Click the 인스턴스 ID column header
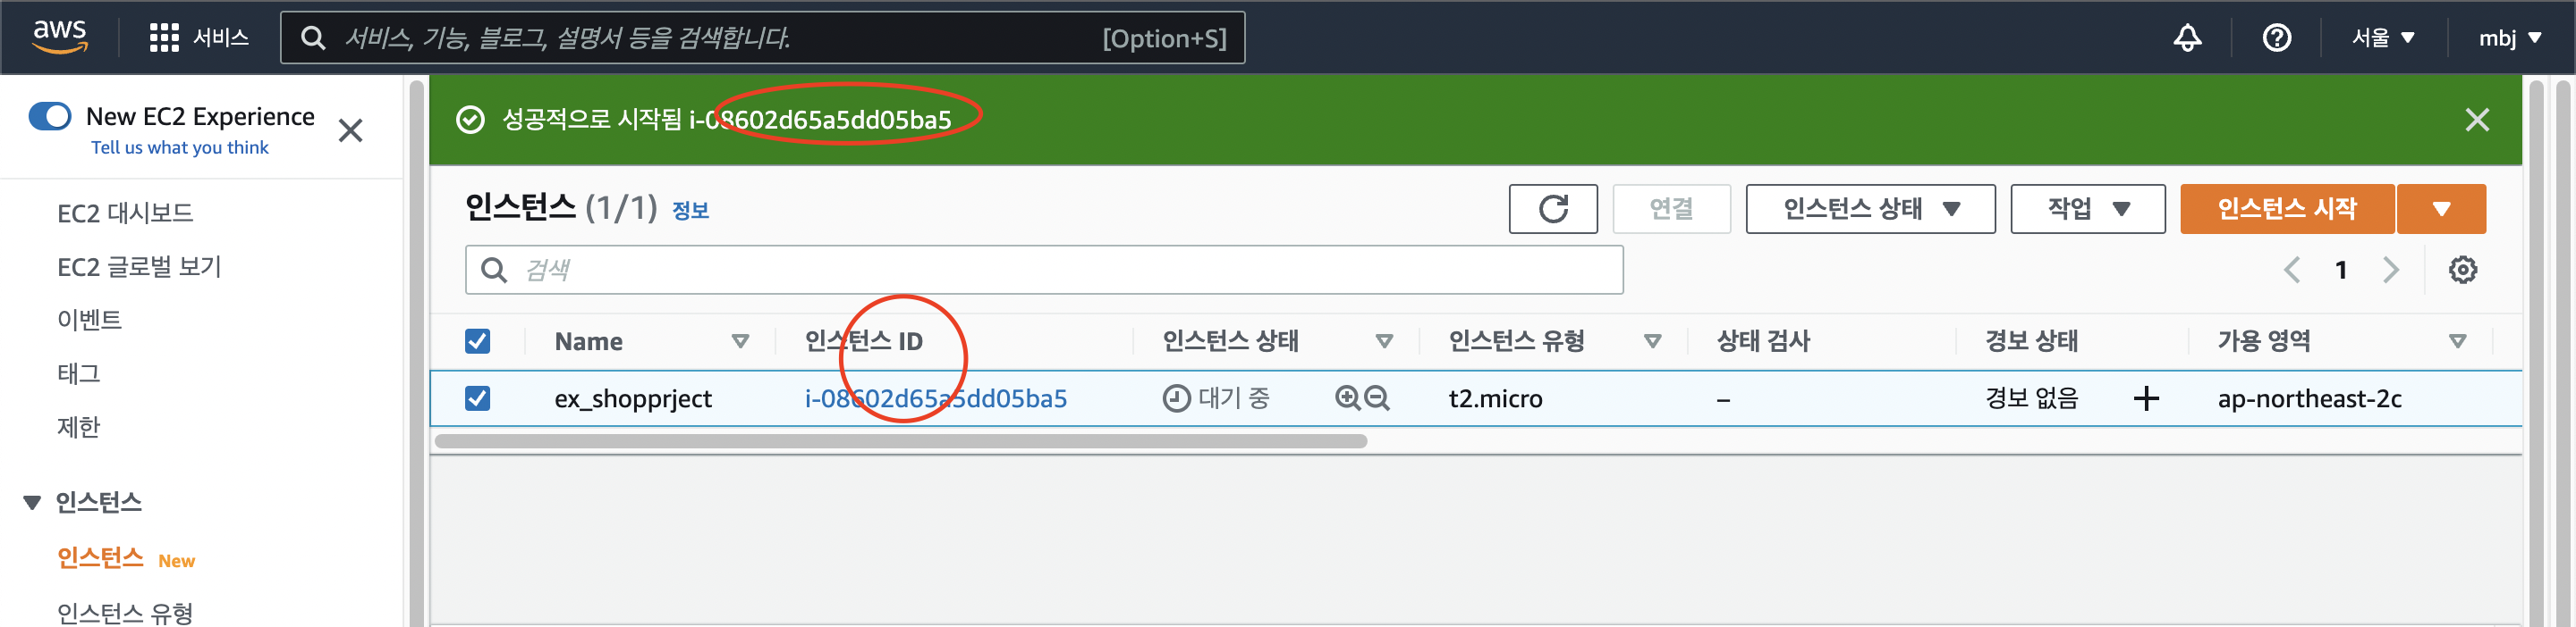The height and width of the screenshot is (627, 2576). (x=864, y=341)
